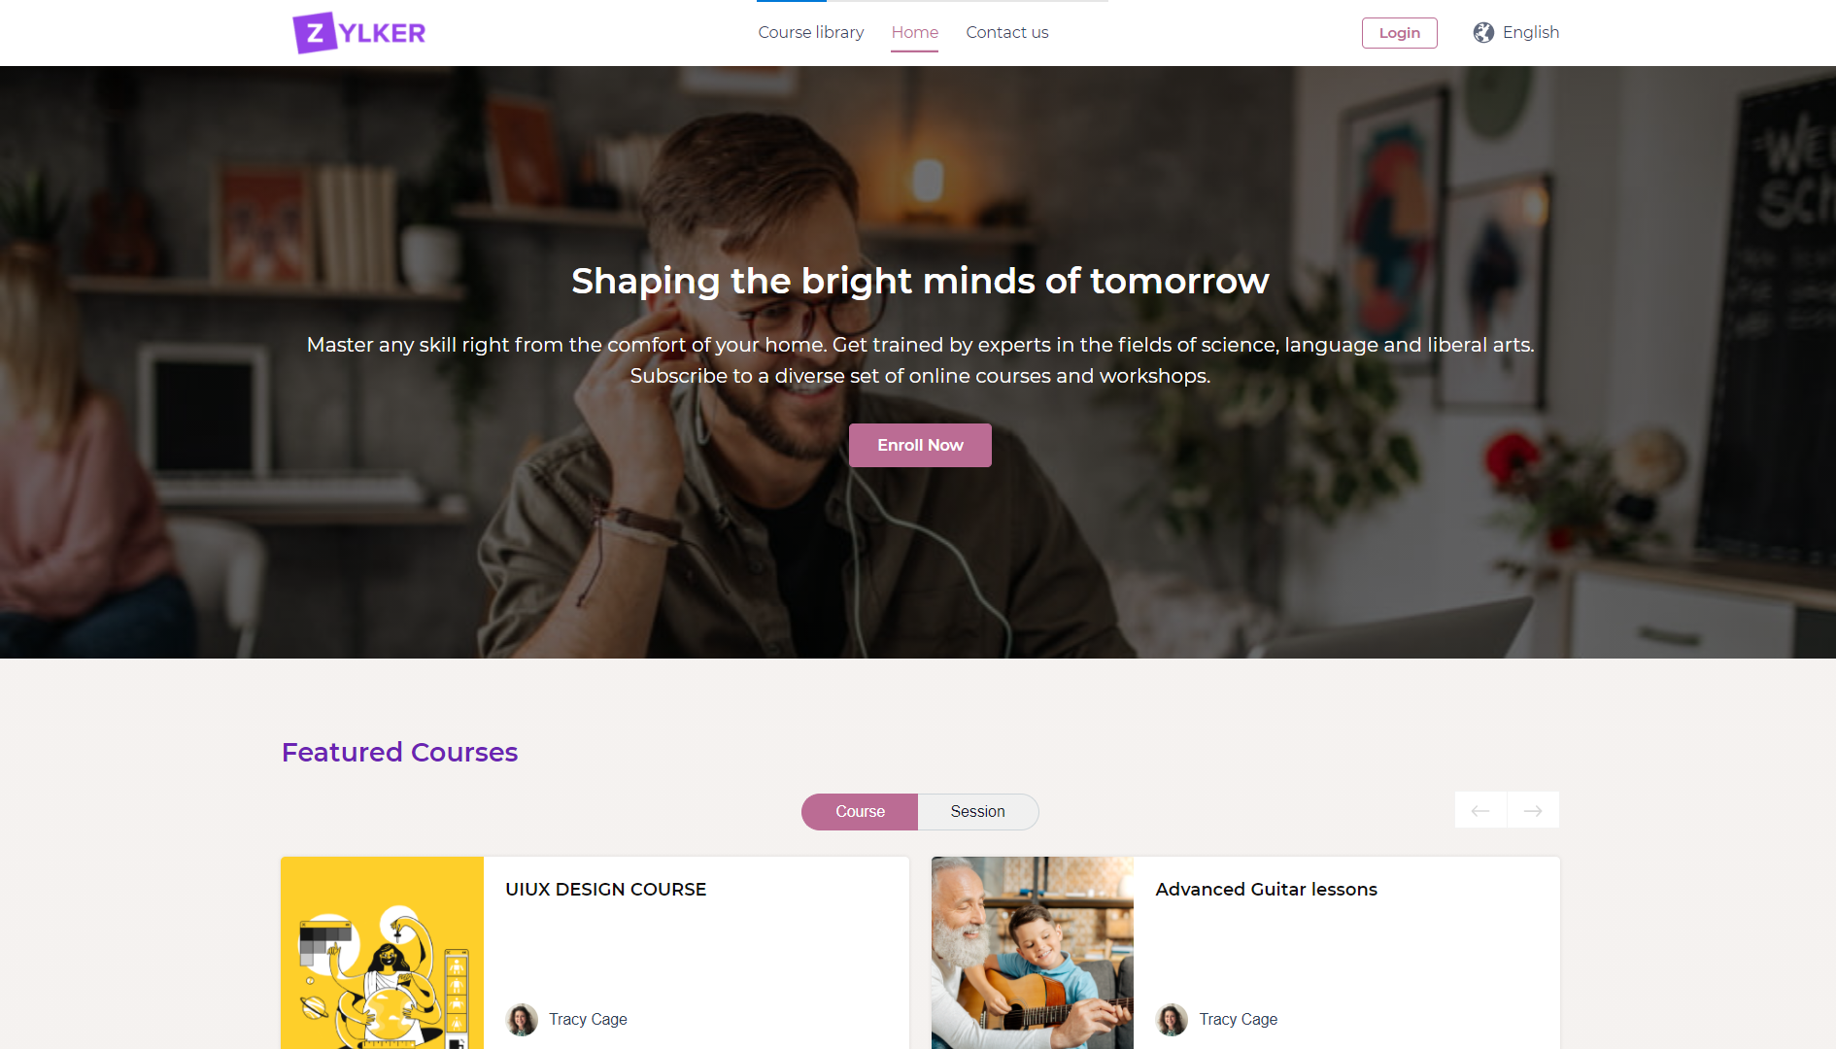Viewport: 1836px width, 1049px height.
Task: Go to next featured courses arrow
Action: click(1533, 810)
